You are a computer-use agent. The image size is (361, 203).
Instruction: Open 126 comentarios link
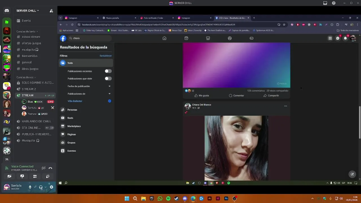click(256, 91)
